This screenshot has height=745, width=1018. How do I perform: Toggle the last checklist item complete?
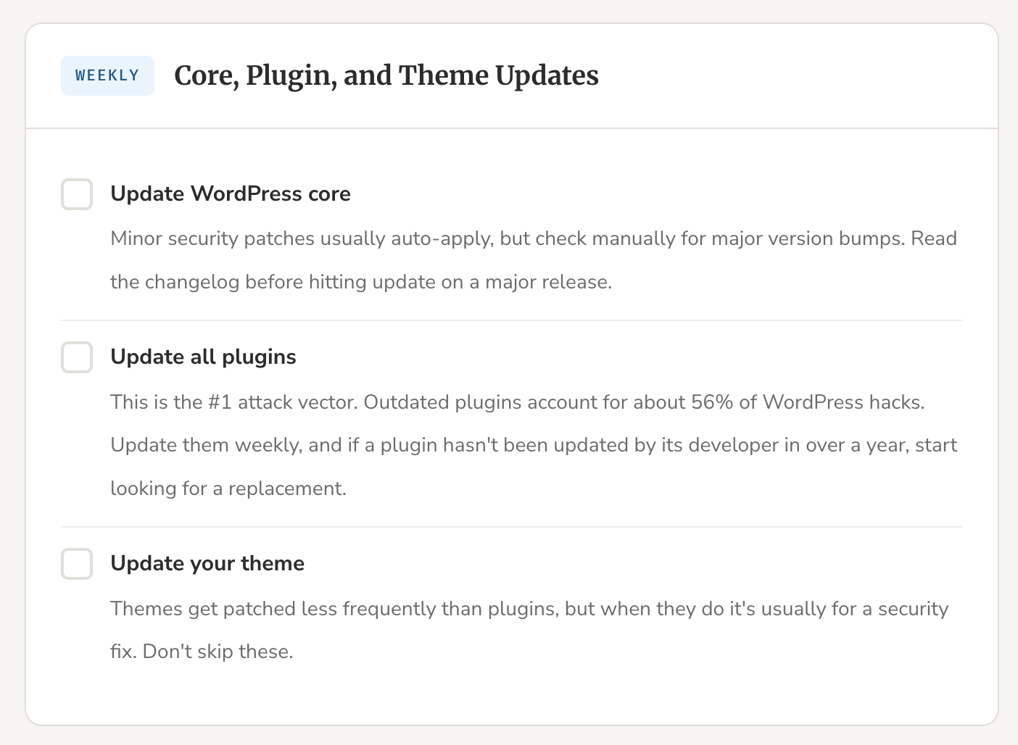click(x=76, y=564)
